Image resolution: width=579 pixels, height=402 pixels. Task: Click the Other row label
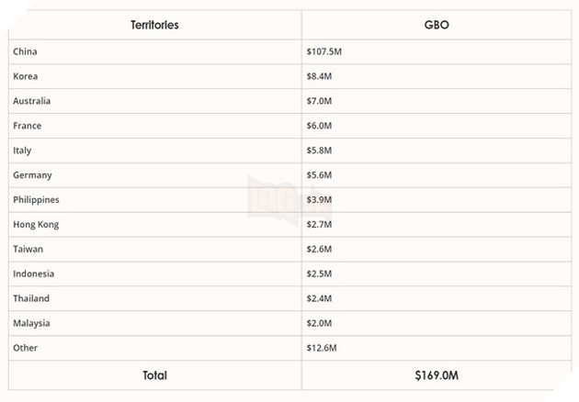tap(26, 348)
